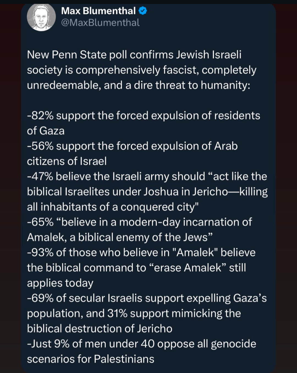Click the "Amalek, a biblical enemy" line
Viewport: 297px width, 373px height.
tap(120, 237)
